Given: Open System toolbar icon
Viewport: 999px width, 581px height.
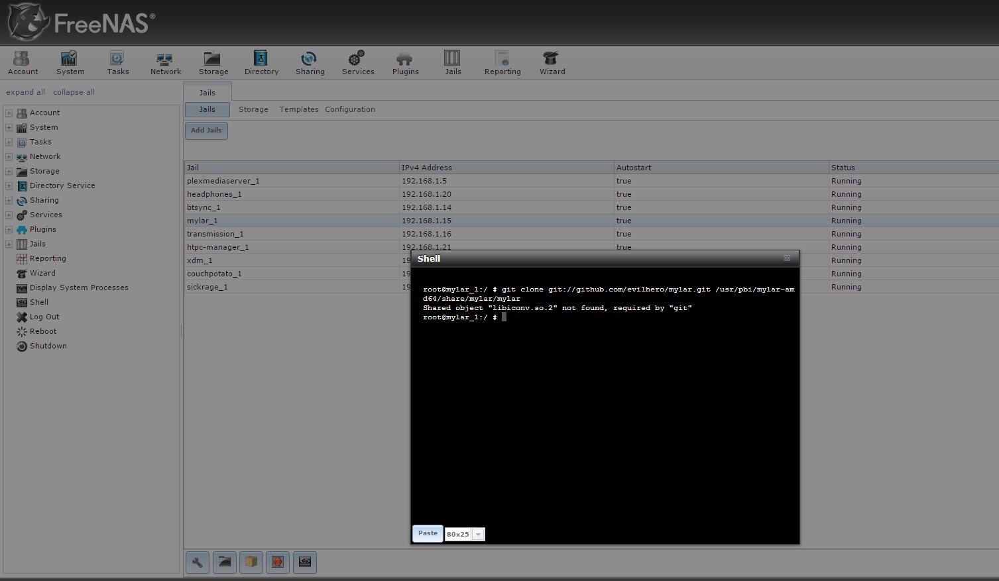Looking at the screenshot, I should click(x=70, y=63).
